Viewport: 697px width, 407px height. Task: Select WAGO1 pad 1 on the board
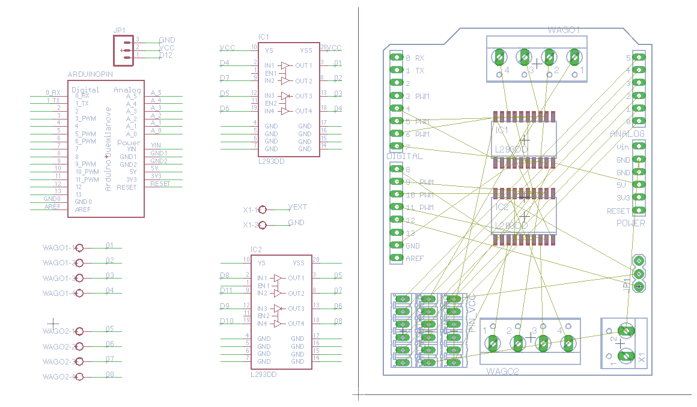click(x=574, y=57)
